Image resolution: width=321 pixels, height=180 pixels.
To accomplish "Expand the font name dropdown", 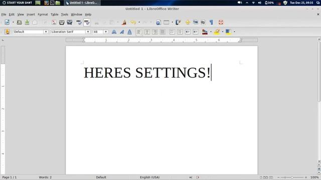I will point(88,32).
